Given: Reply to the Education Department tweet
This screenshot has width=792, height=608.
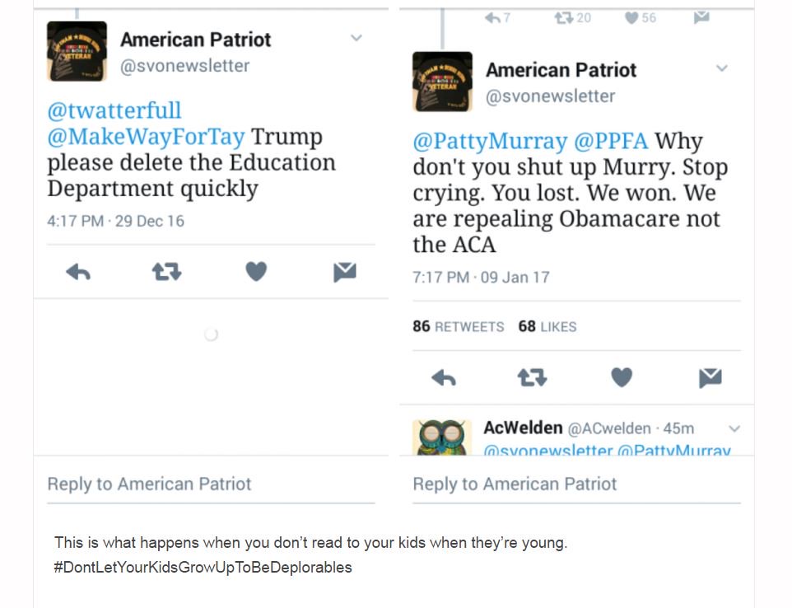Looking at the screenshot, I should pos(78,272).
